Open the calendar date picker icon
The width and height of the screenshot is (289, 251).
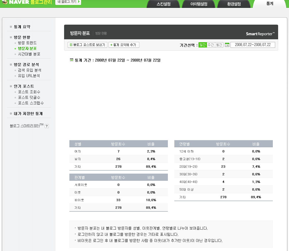pyautogui.click(x=227, y=45)
